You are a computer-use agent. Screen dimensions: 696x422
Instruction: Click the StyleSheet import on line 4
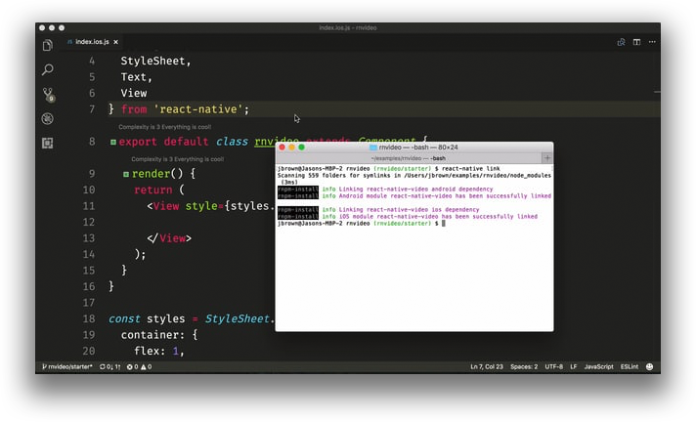(155, 61)
